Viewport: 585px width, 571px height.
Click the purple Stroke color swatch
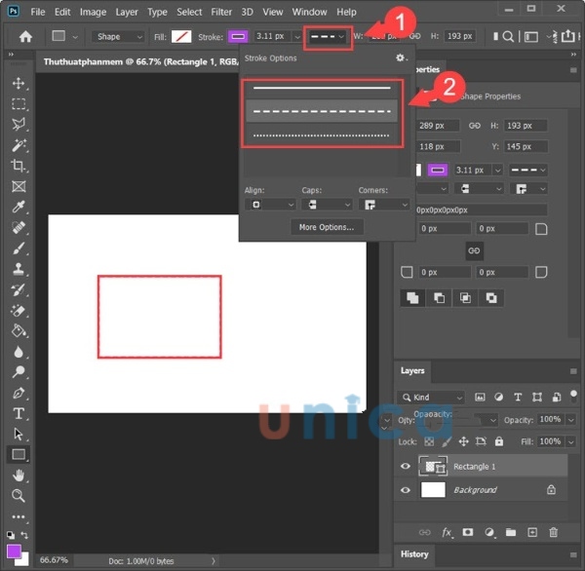click(x=239, y=36)
